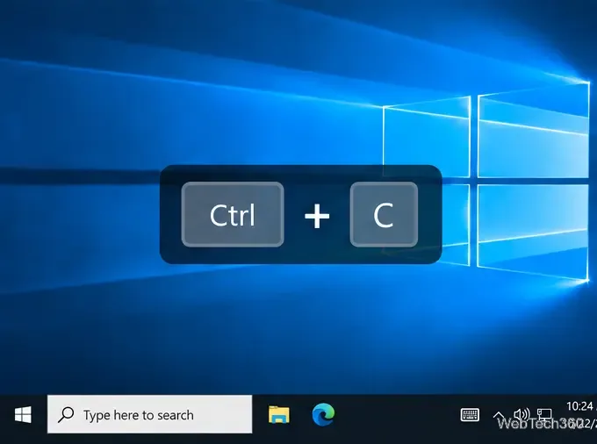Click the Type here to search box

coord(149,414)
